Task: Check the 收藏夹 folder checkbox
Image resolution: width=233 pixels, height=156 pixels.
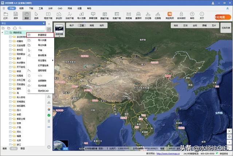Action: point(10,41)
